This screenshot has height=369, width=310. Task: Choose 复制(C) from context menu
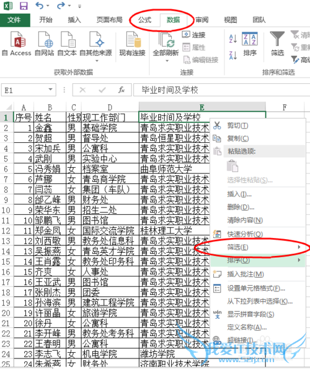259,139
